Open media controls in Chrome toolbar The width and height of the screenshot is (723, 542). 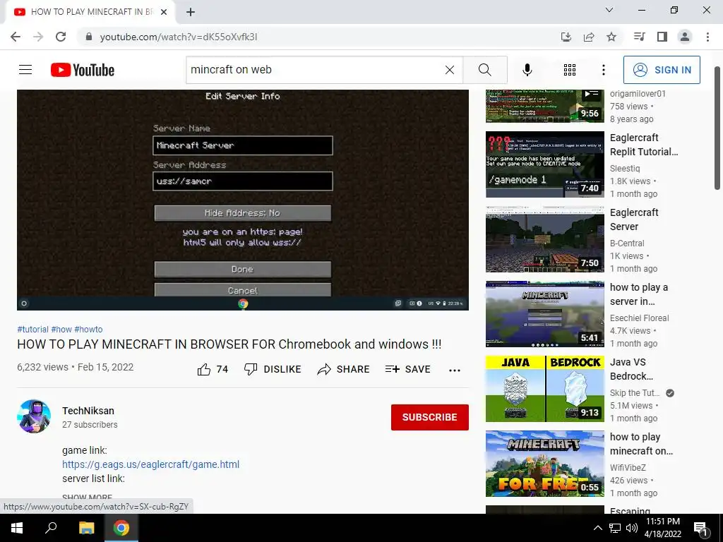[x=640, y=37]
